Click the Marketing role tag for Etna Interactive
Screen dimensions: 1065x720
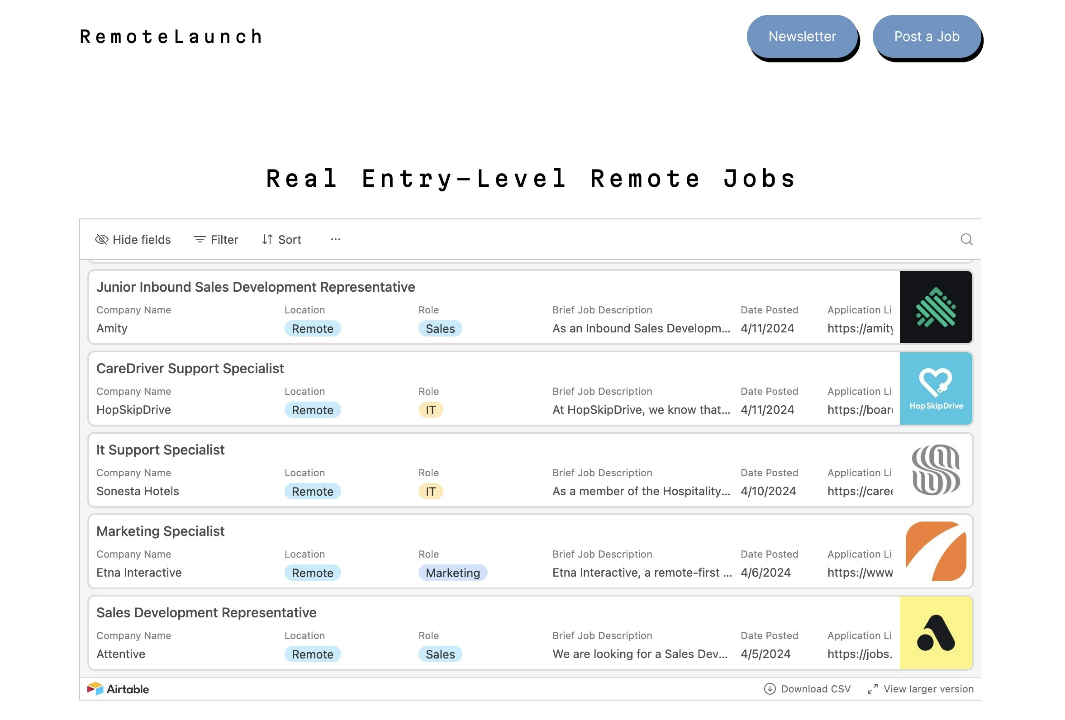452,573
